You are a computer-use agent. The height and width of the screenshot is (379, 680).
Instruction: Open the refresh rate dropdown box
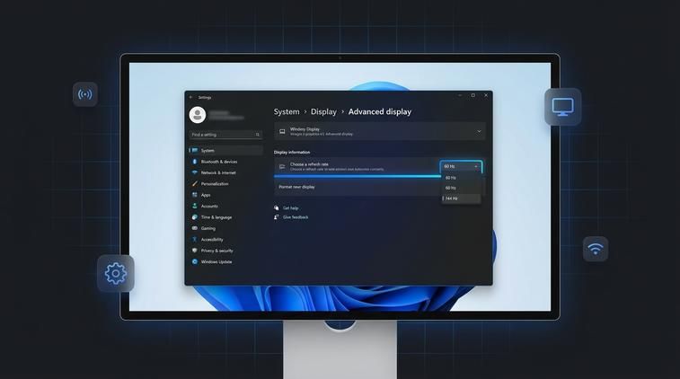point(461,166)
